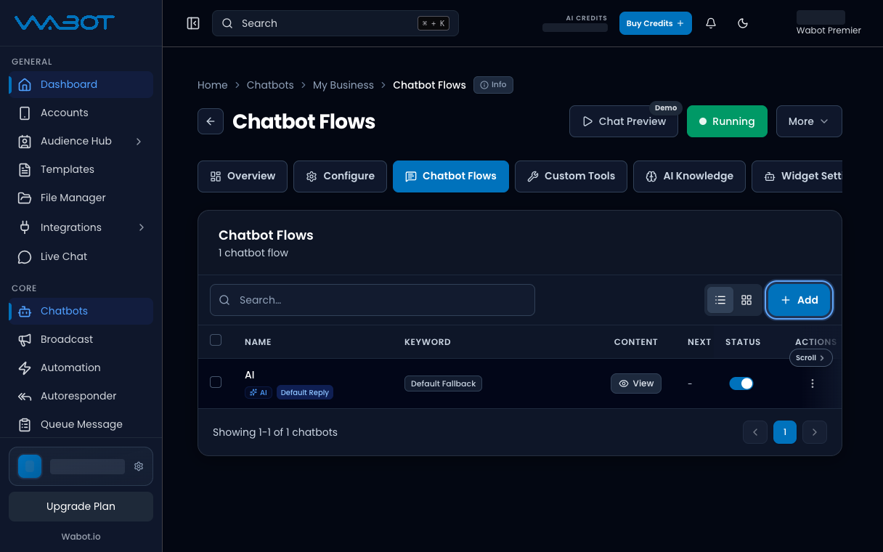Go back with the arrow button
Screen dimensions: 883x552
pyautogui.click(x=211, y=121)
